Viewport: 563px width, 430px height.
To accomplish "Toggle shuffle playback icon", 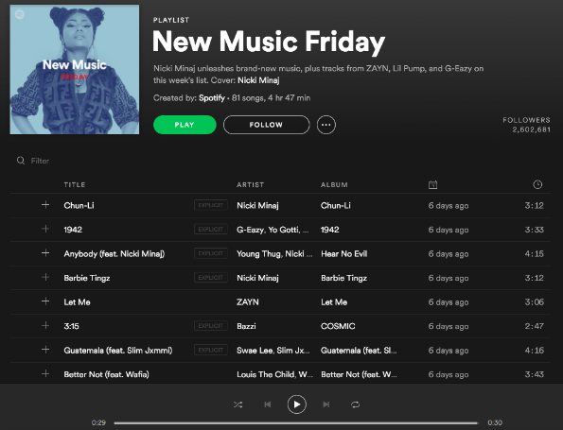I will click(x=238, y=404).
